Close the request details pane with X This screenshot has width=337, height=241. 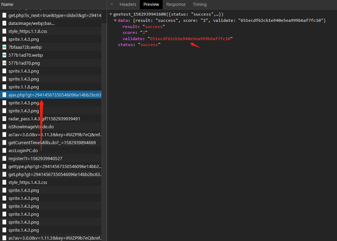tap(112, 4)
